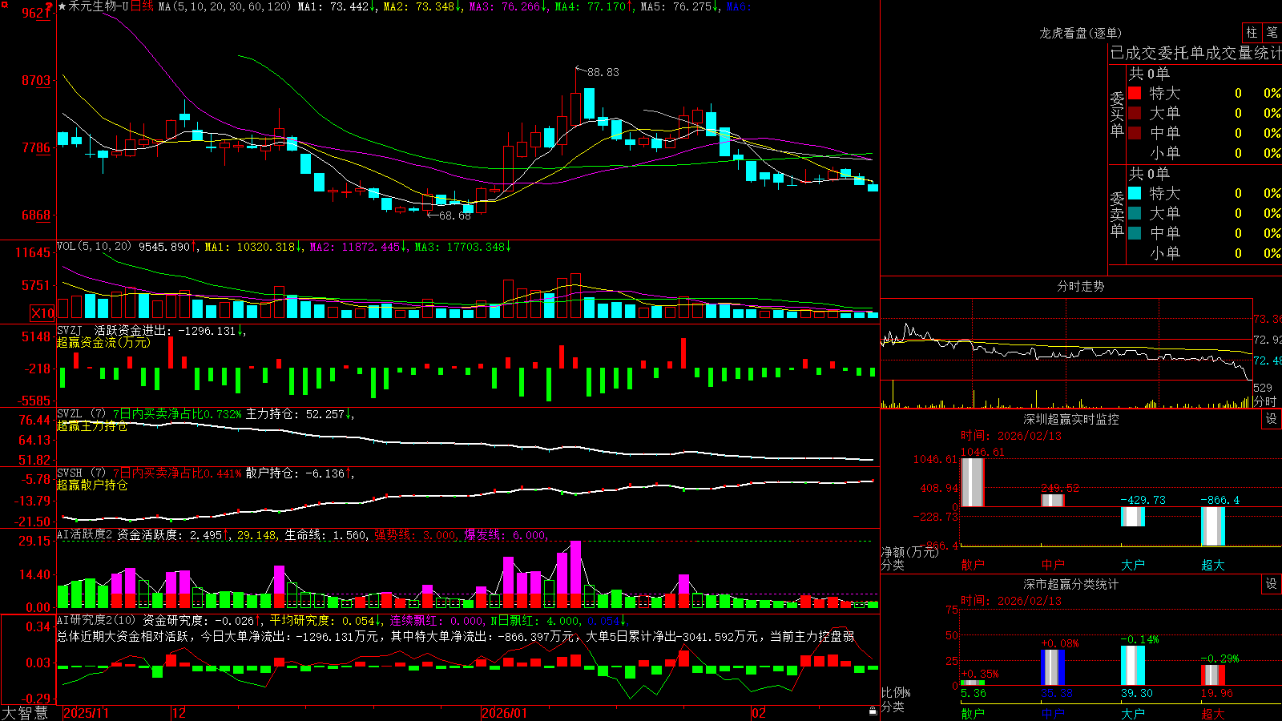Click the -866.4 value above the 超大 bar

[1220, 500]
